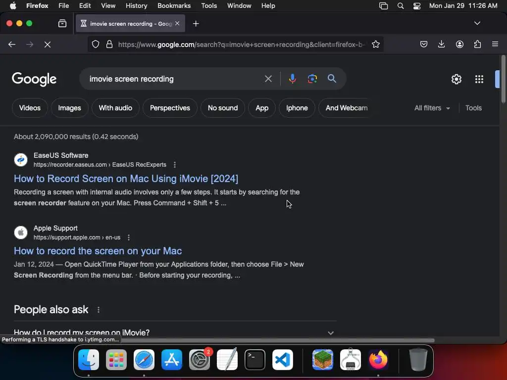Stop loading the page
This screenshot has width=507, height=380.
coord(48,44)
